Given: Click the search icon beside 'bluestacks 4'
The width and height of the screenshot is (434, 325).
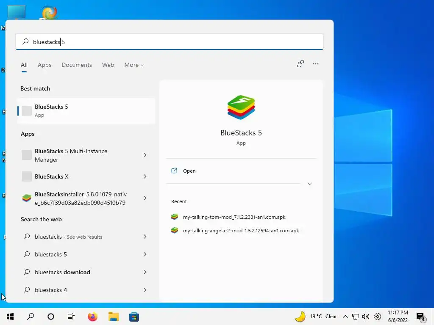Looking at the screenshot, I should (27, 289).
